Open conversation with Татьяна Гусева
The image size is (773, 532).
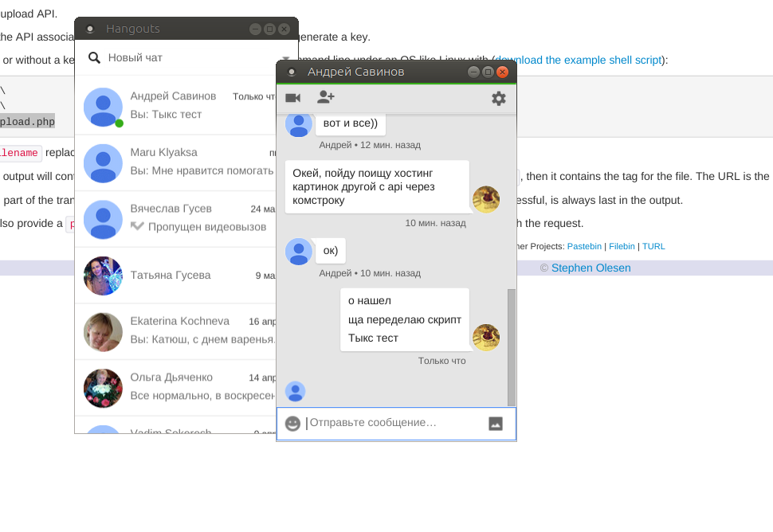[175, 275]
